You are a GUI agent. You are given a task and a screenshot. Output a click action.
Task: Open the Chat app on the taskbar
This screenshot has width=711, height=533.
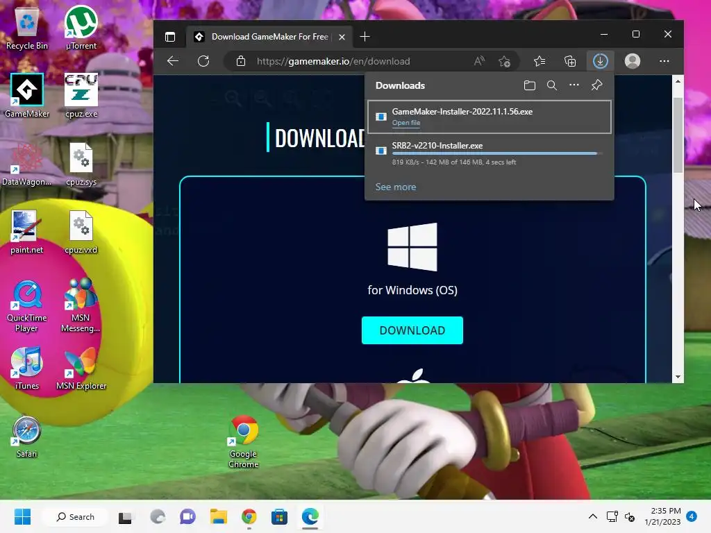point(187,516)
